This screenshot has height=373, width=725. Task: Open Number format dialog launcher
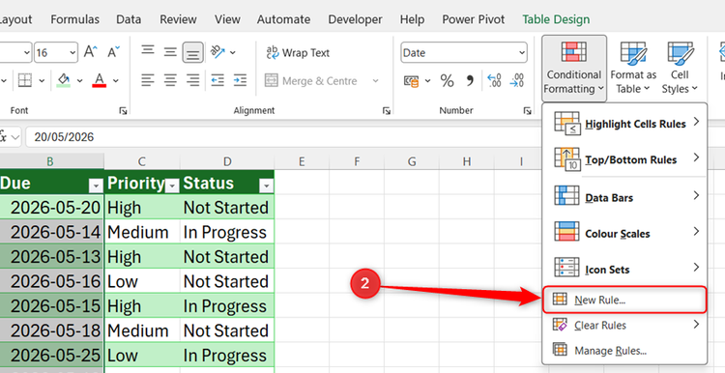point(527,110)
